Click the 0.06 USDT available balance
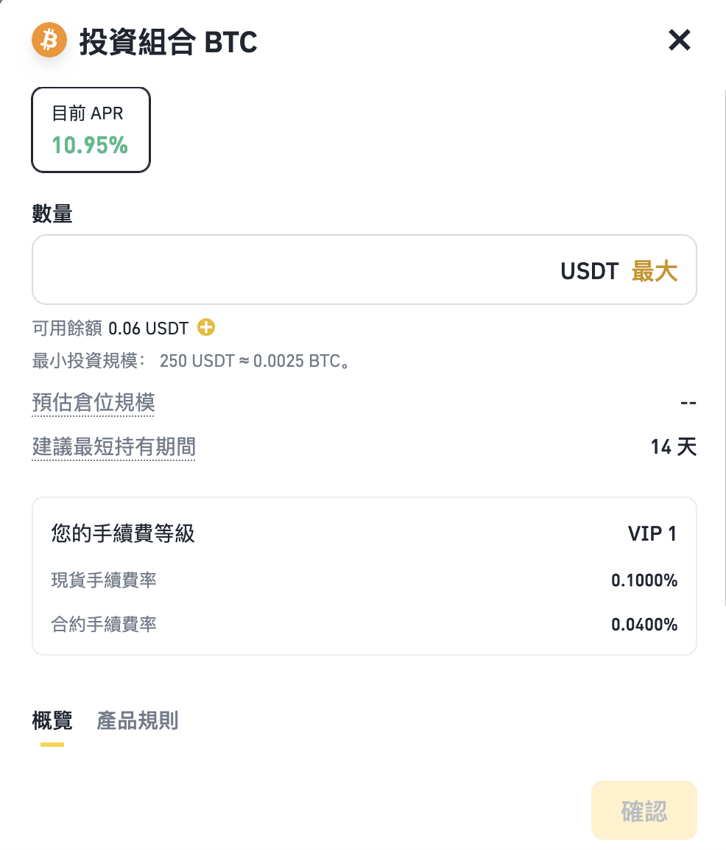This screenshot has width=726, height=850. (148, 329)
